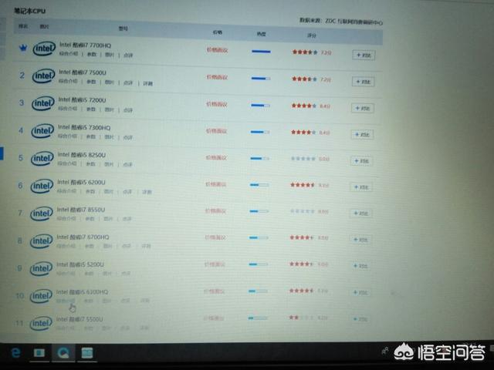The height and width of the screenshot is (370, 494).
Task: Click +对比 button for i5 7200U
Action: (x=363, y=108)
